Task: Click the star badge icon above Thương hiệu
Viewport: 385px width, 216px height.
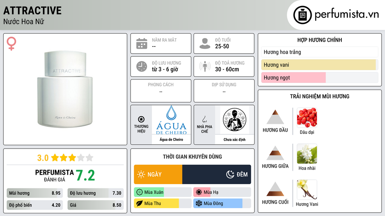Action: pyautogui.click(x=141, y=119)
